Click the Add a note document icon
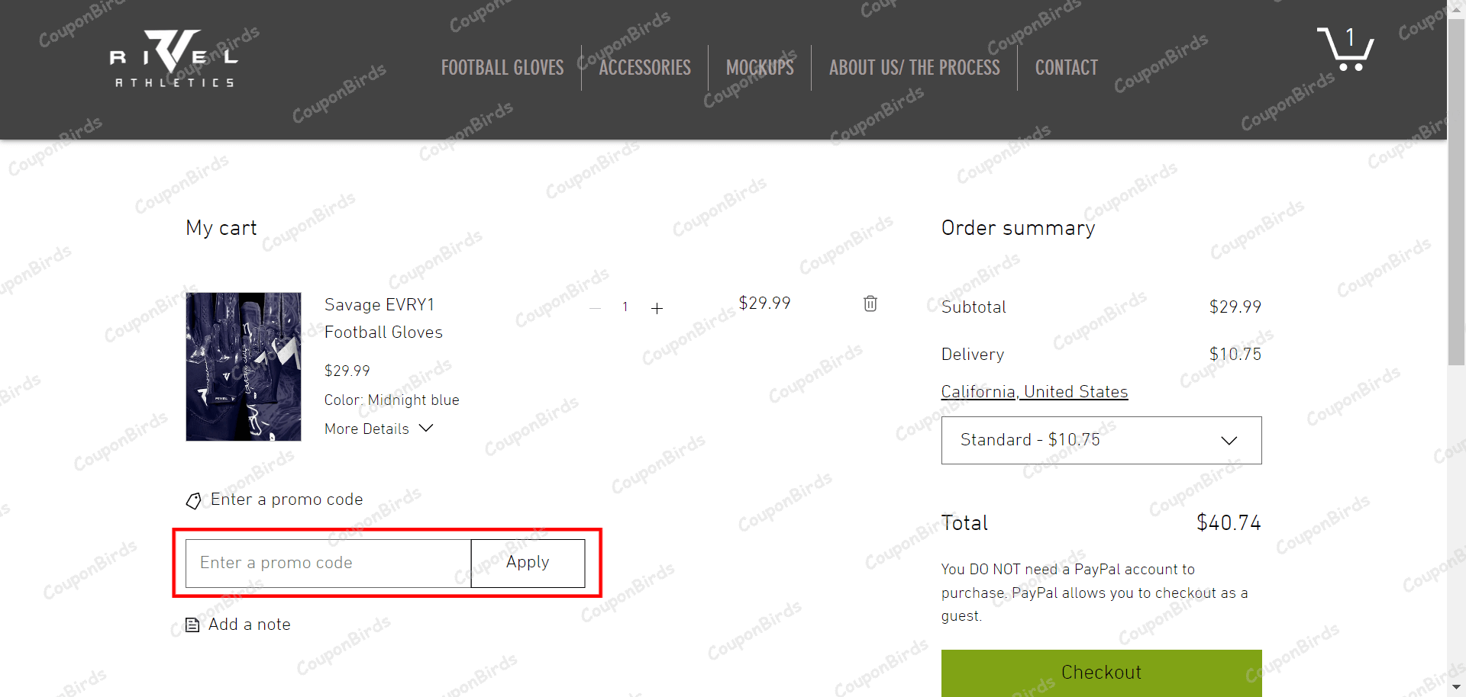1466x697 pixels. 192,625
